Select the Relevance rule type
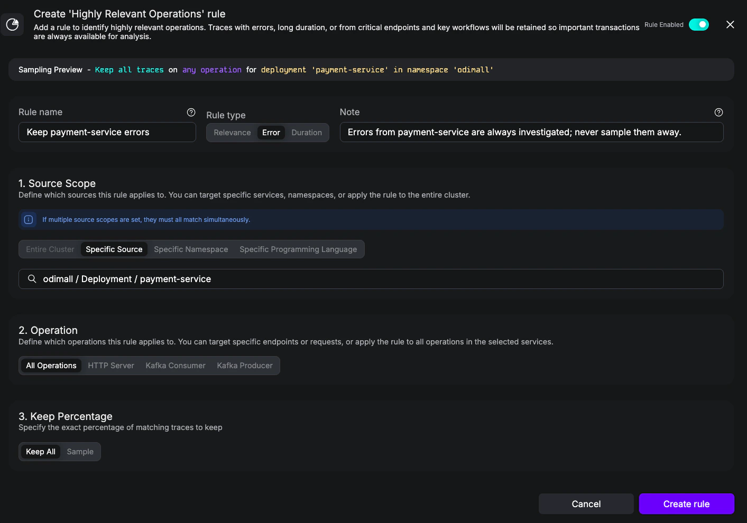Viewport: 747px width, 523px height. pyautogui.click(x=232, y=133)
